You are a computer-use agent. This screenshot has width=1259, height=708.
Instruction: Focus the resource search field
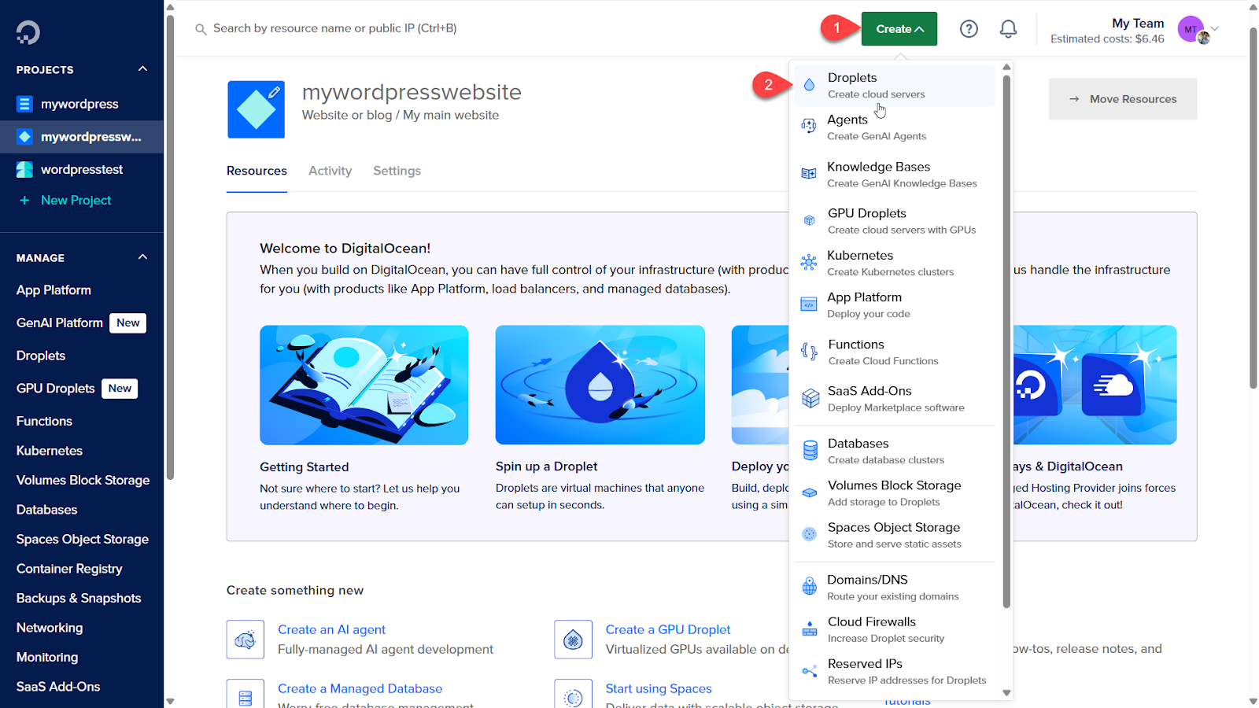[x=334, y=28]
